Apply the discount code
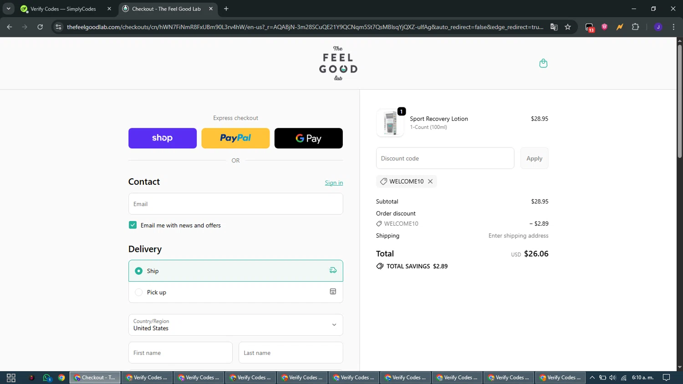The image size is (683, 384). tap(534, 158)
